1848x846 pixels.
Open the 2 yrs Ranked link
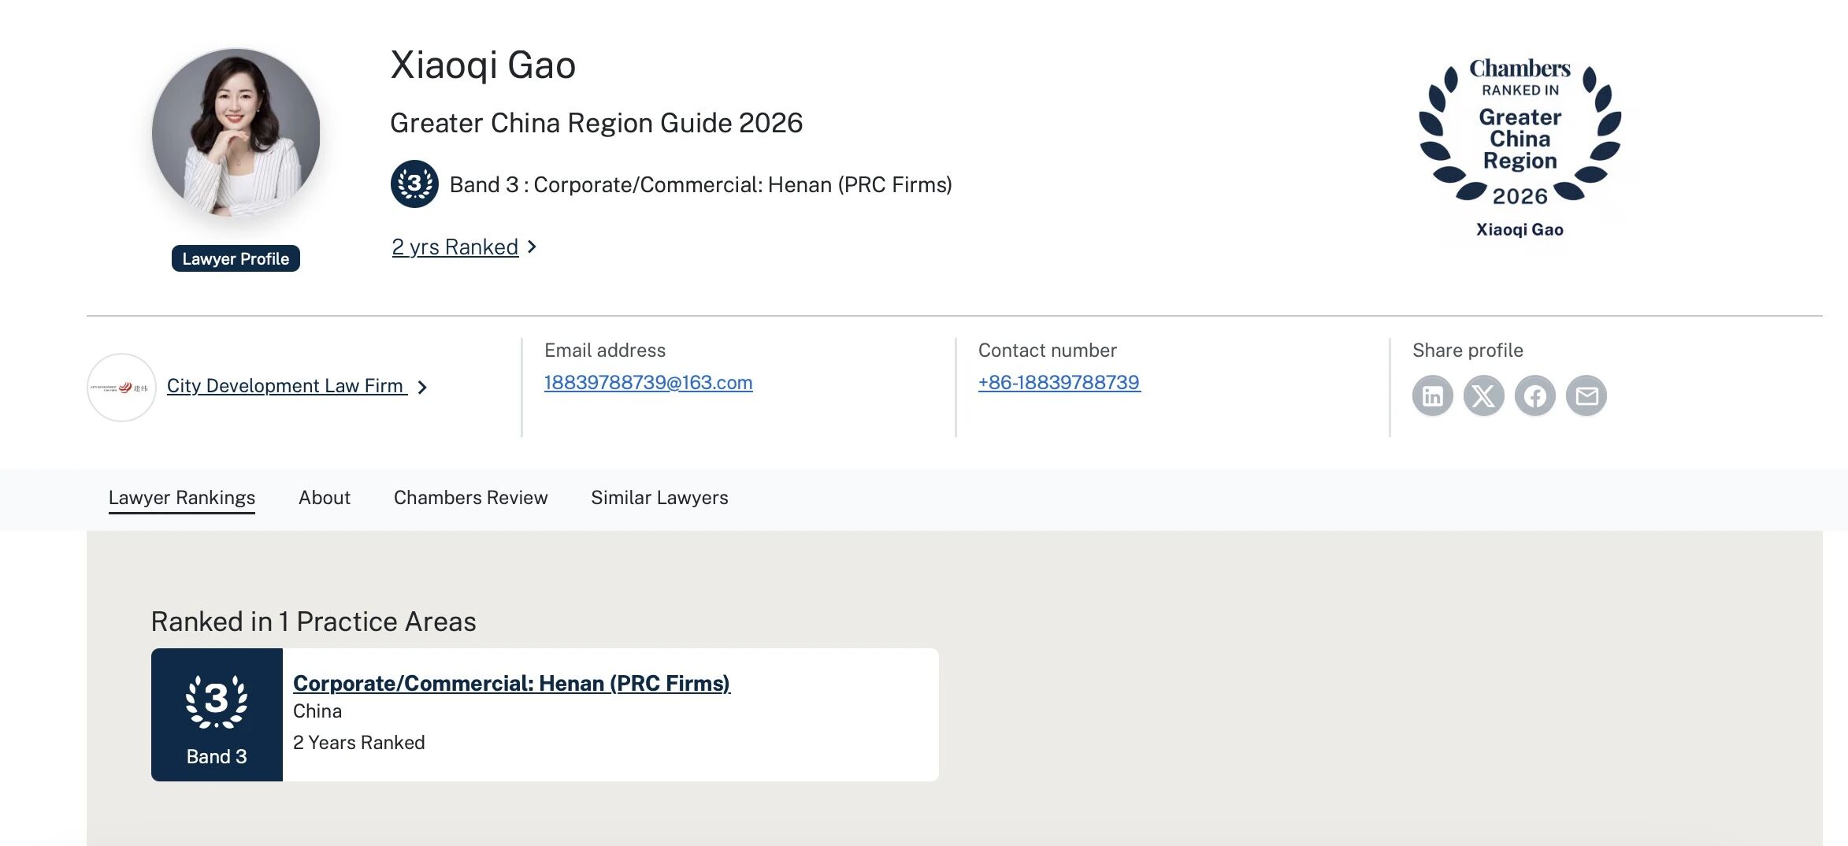click(455, 247)
